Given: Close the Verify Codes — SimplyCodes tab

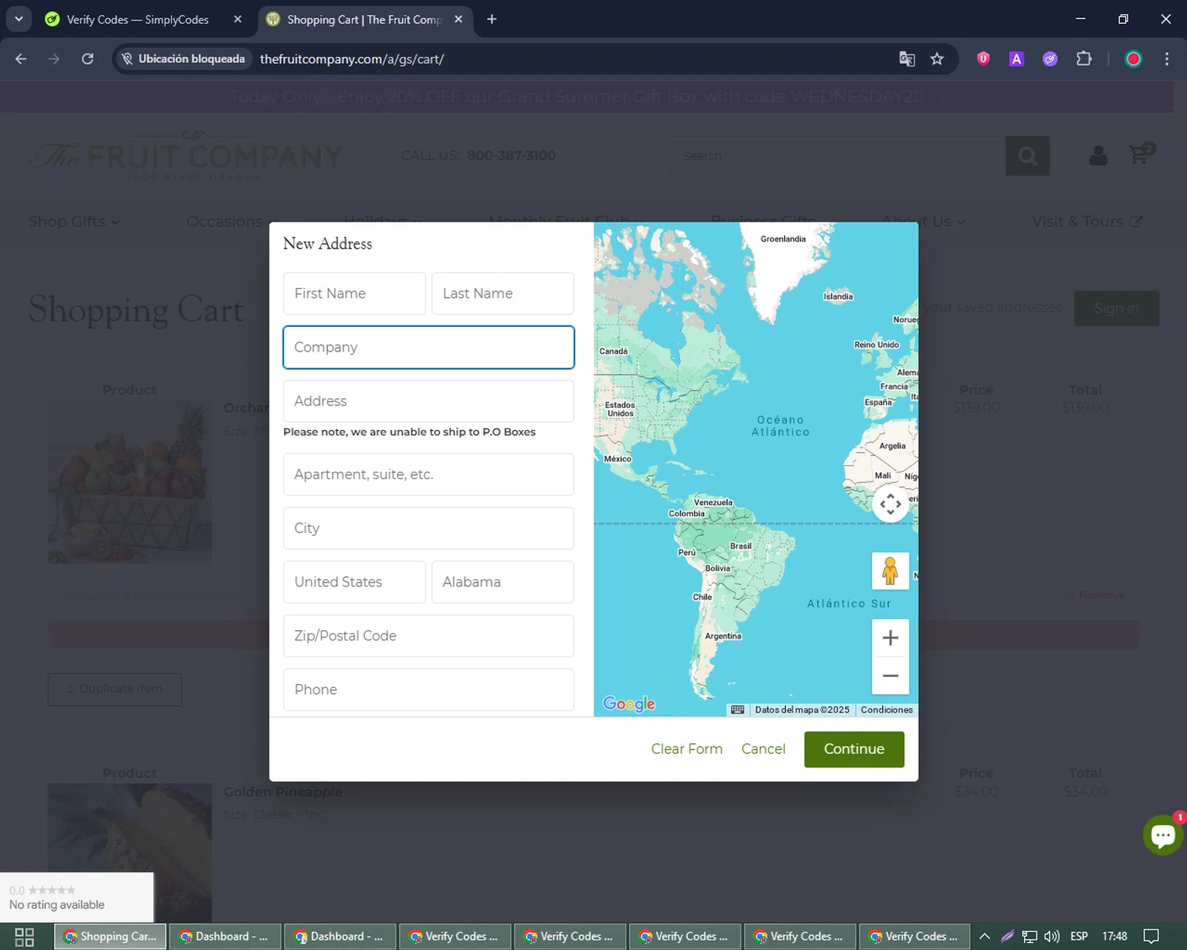Looking at the screenshot, I should click(x=237, y=19).
